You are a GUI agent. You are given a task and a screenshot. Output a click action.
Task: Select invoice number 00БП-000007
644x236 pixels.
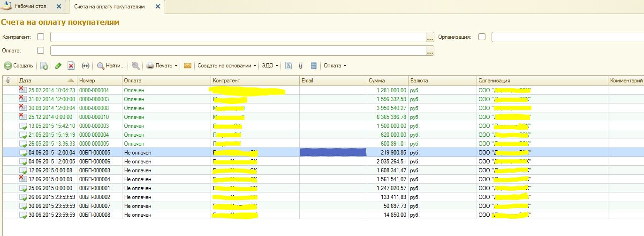coord(95,206)
